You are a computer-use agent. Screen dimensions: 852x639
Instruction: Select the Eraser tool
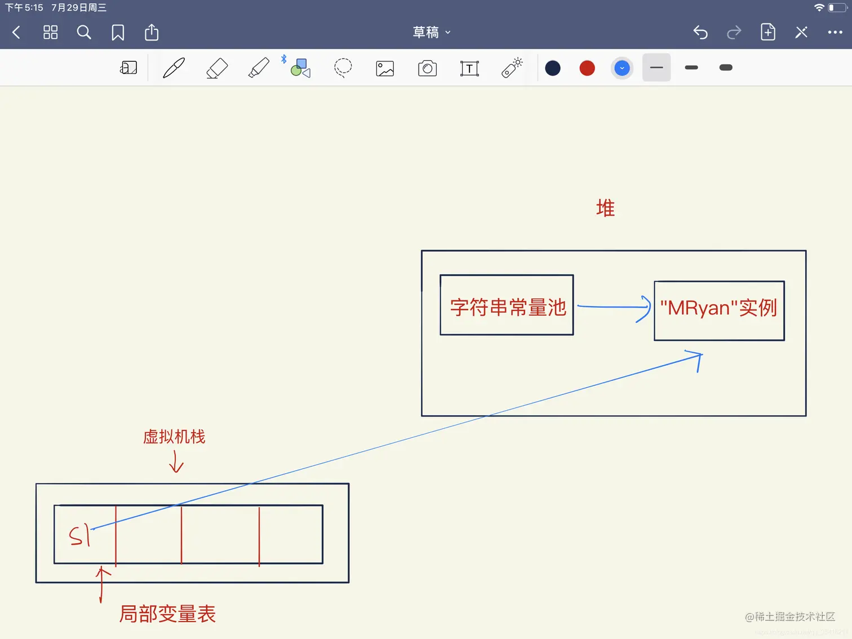216,68
